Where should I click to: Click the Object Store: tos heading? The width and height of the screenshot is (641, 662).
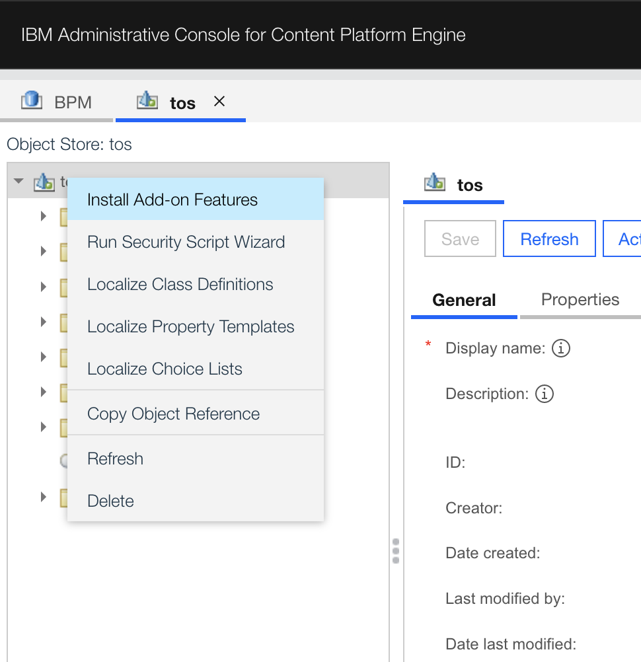coord(69,145)
